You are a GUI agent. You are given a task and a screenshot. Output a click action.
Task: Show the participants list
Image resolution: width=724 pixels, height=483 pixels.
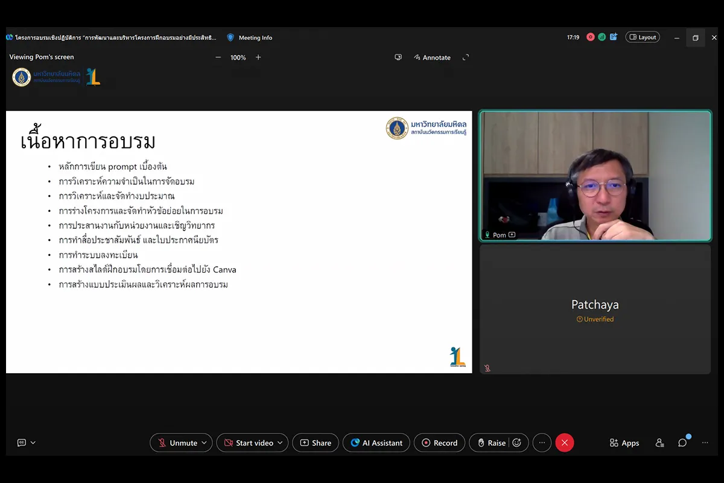(x=659, y=443)
